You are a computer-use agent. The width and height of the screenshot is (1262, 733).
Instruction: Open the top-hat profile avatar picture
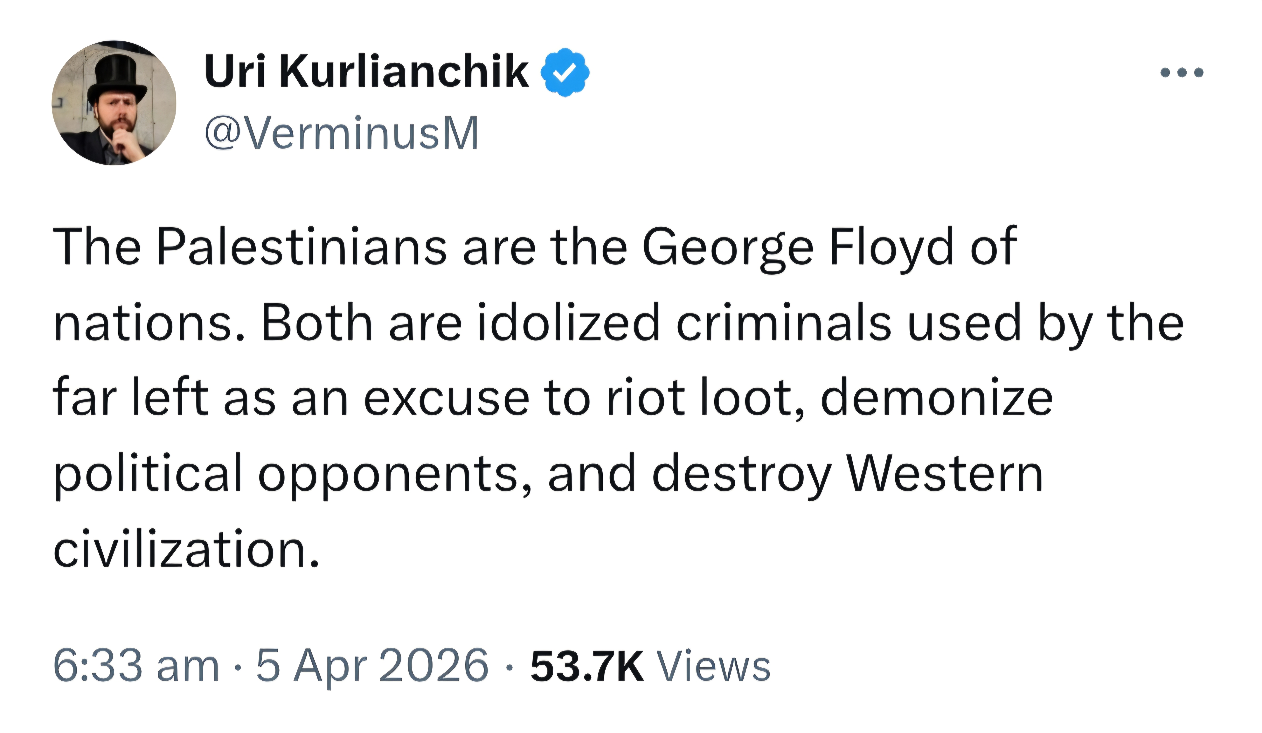(114, 103)
